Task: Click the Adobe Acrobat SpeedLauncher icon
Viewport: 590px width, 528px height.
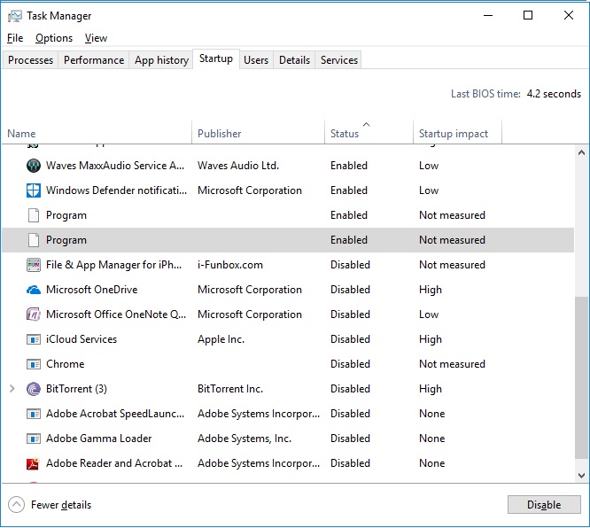Action: [34, 414]
